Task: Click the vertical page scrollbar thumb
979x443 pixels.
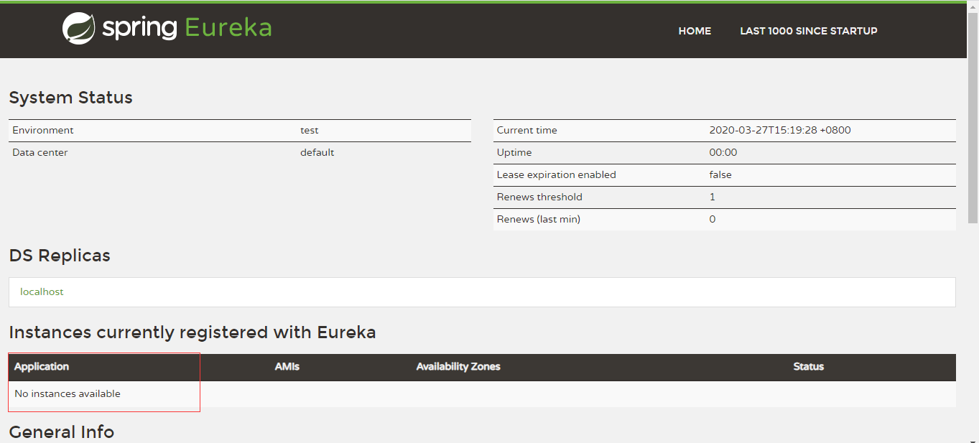Action: click(x=973, y=118)
